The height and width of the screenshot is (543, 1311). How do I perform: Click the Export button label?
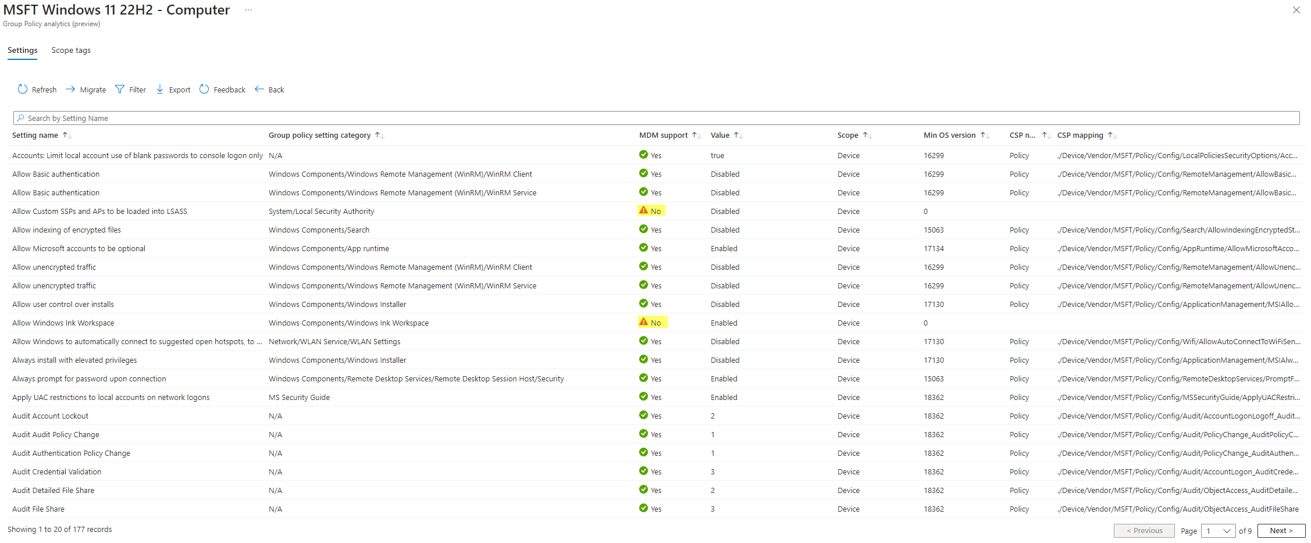click(x=180, y=90)
